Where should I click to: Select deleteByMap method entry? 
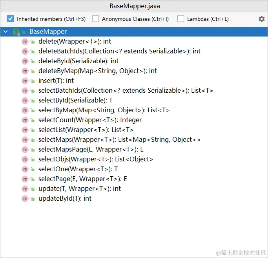tap(98, 71)
